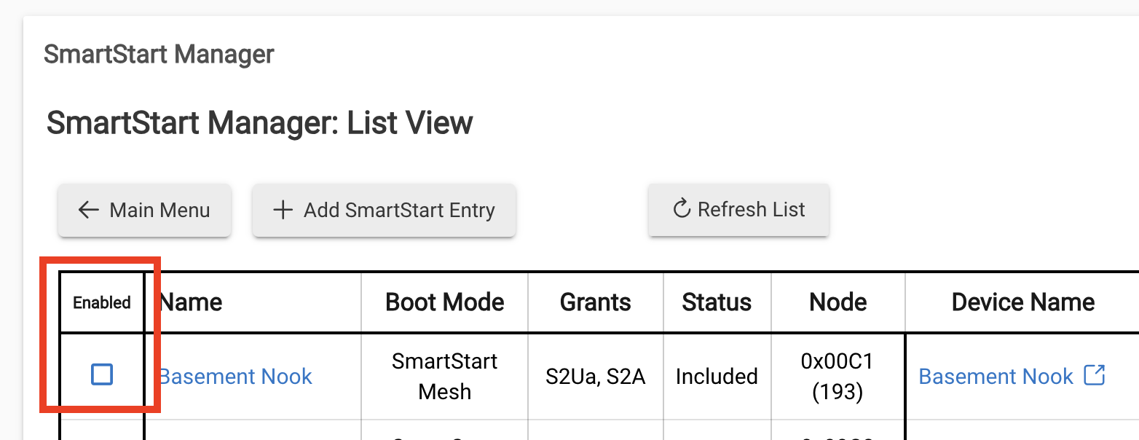Click the SmartStart Manager: List View heading
Screen dimensions: 1139x440
260,122
